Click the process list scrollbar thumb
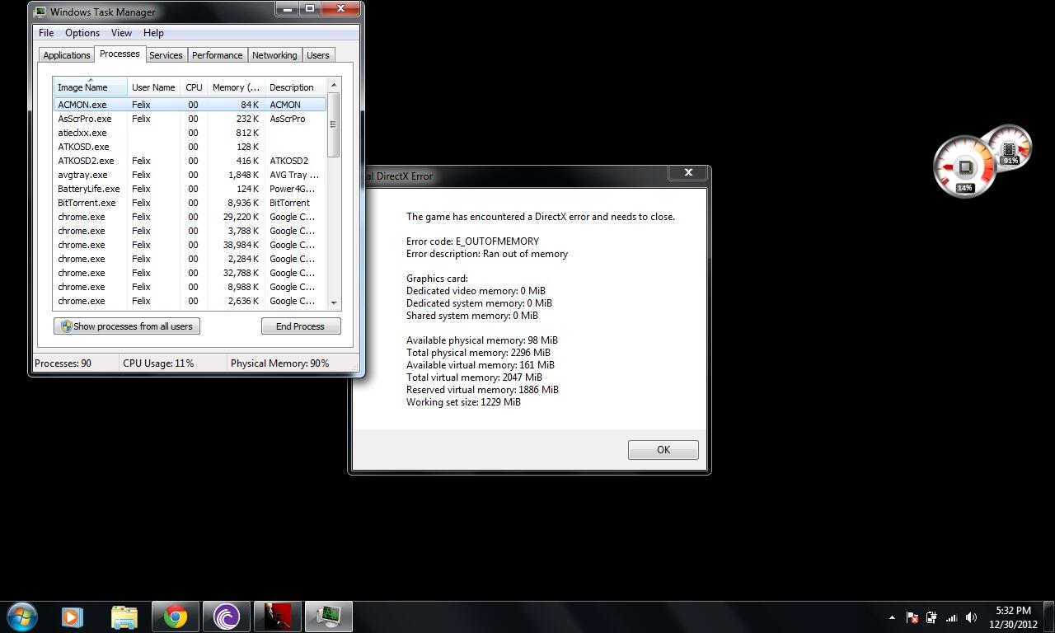Viewport: 1055px width, 633px height. click(x=334, y=124)
